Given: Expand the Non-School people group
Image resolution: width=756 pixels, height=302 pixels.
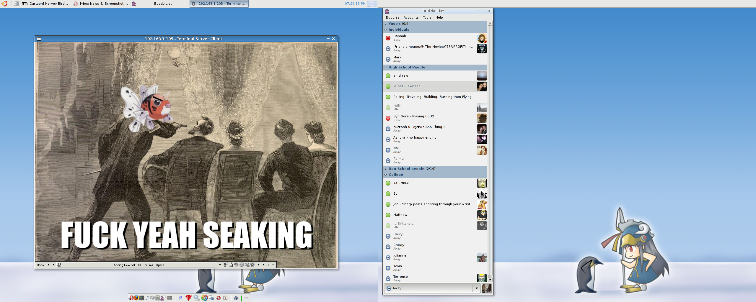Looking at the screenshot, I should click(386, 169).
